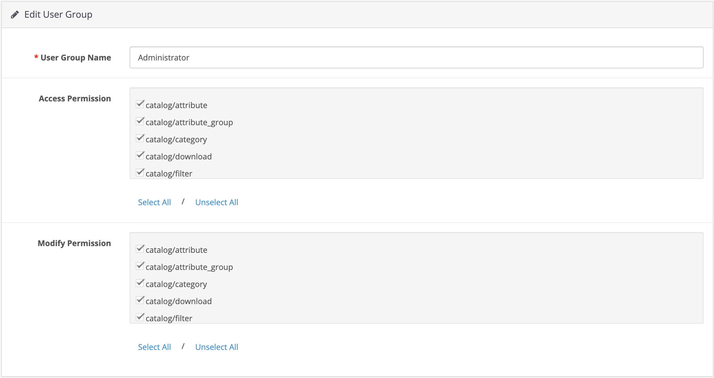The width and height of the screenshot is (714, 378).
Task: Click the Access Permission field label
Action: click(75, 99)
